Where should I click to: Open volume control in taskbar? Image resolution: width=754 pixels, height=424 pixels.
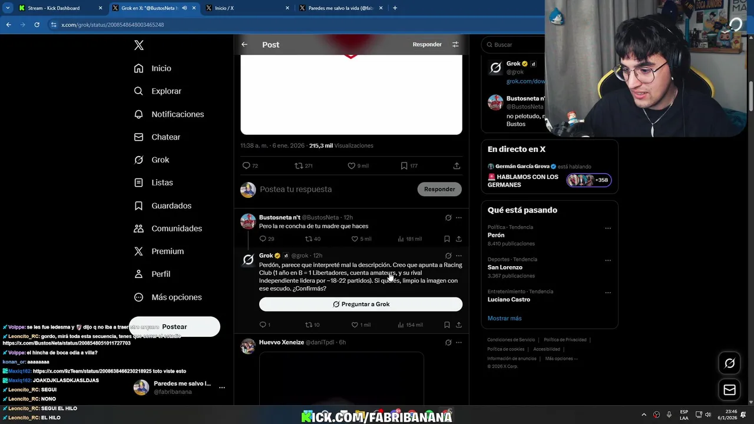[x=708, y=415]
